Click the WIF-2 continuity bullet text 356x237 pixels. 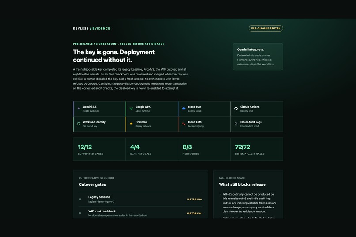point(249,203)
